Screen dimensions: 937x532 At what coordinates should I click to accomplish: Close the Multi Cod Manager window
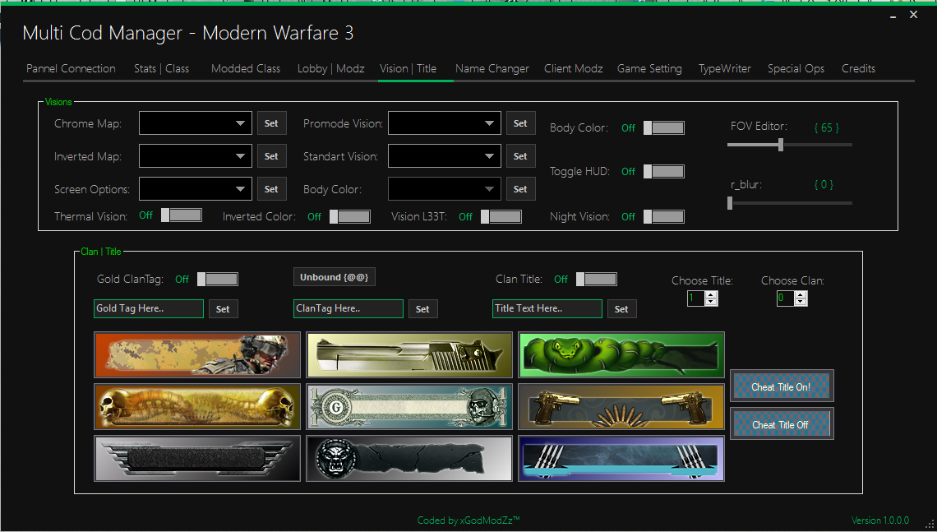(914, 14)
